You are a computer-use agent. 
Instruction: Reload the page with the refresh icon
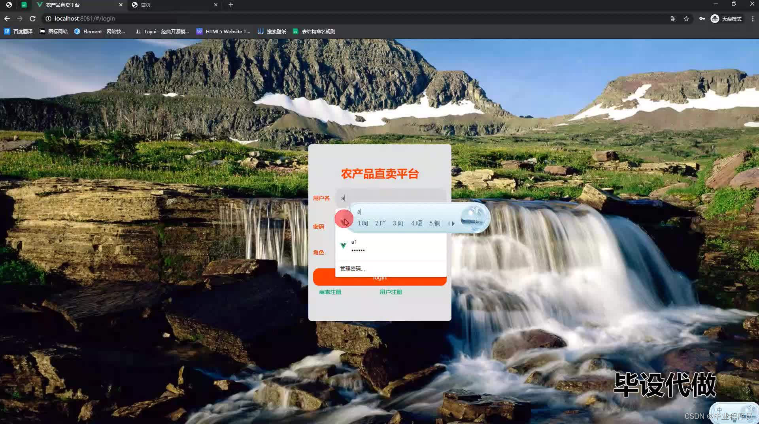point(33,19)
